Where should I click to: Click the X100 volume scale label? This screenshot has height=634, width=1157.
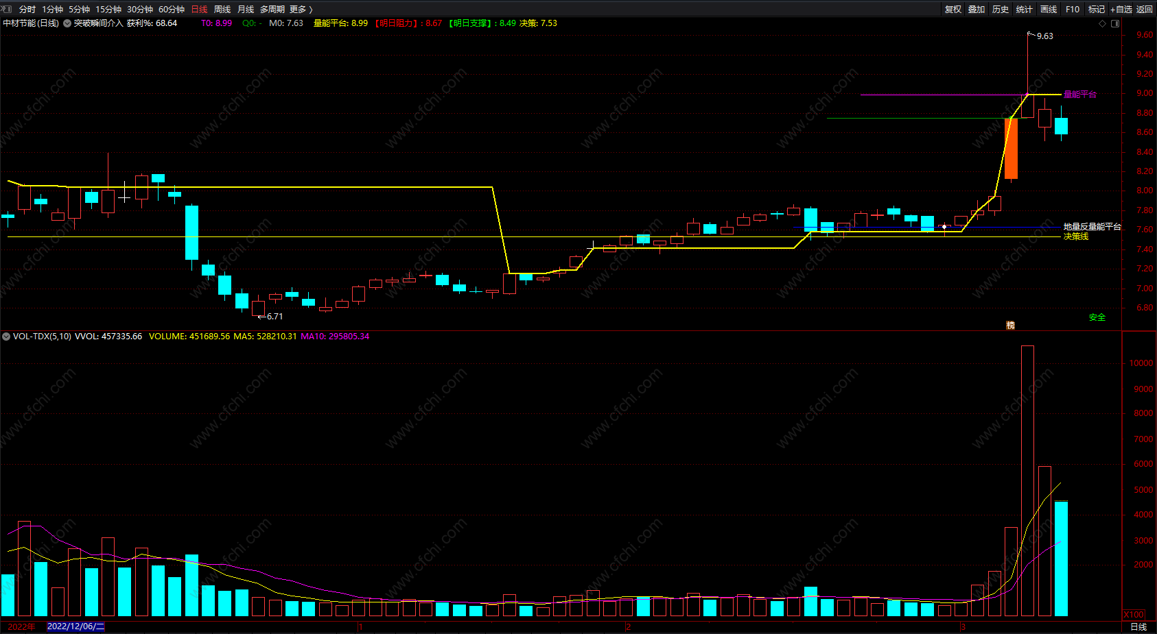1134,615
